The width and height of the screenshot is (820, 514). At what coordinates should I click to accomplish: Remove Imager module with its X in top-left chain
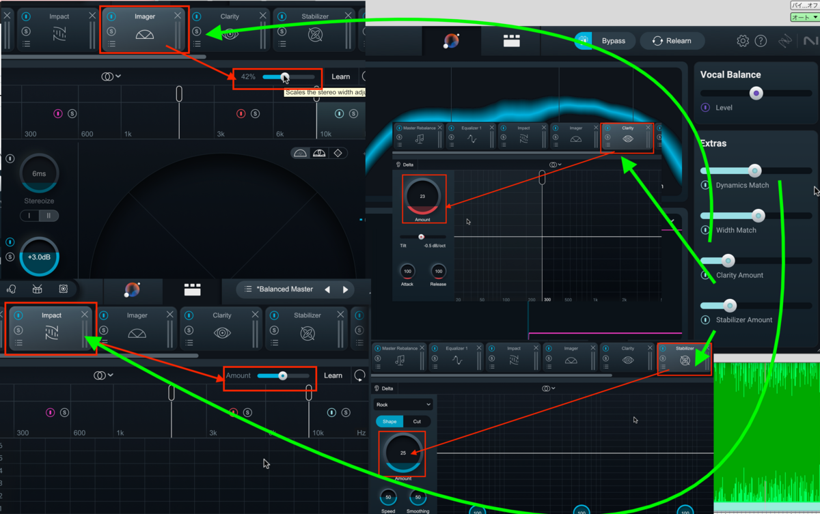[x=178, y=16]
